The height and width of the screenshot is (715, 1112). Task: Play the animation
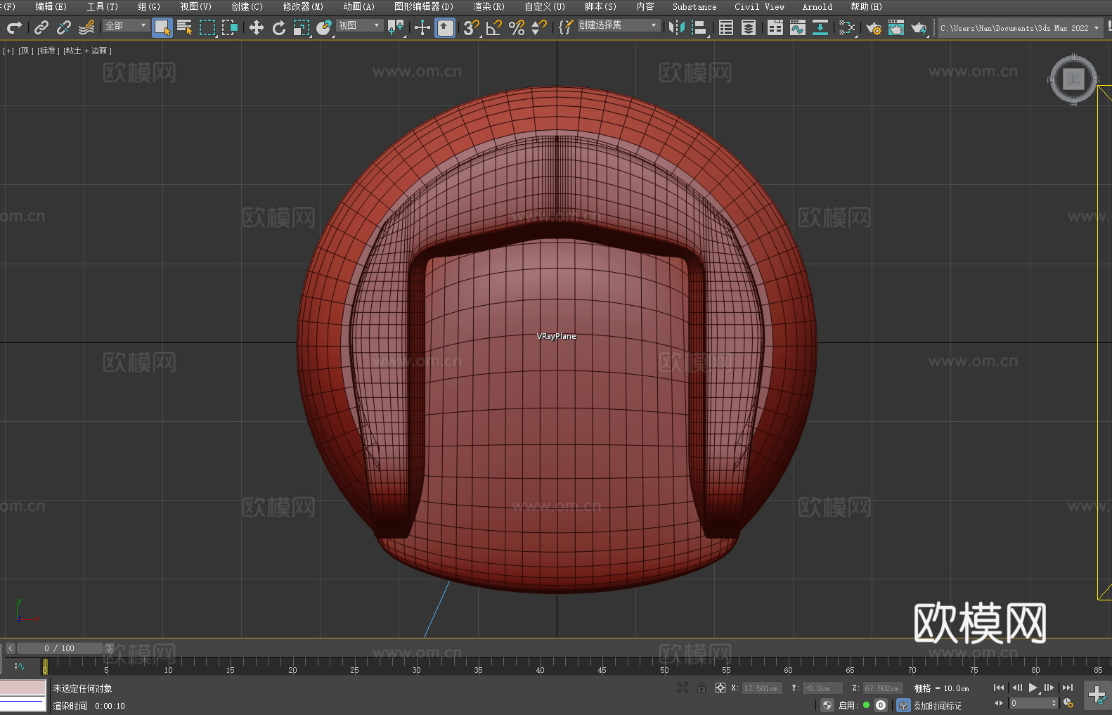(x=1033, y=688)
